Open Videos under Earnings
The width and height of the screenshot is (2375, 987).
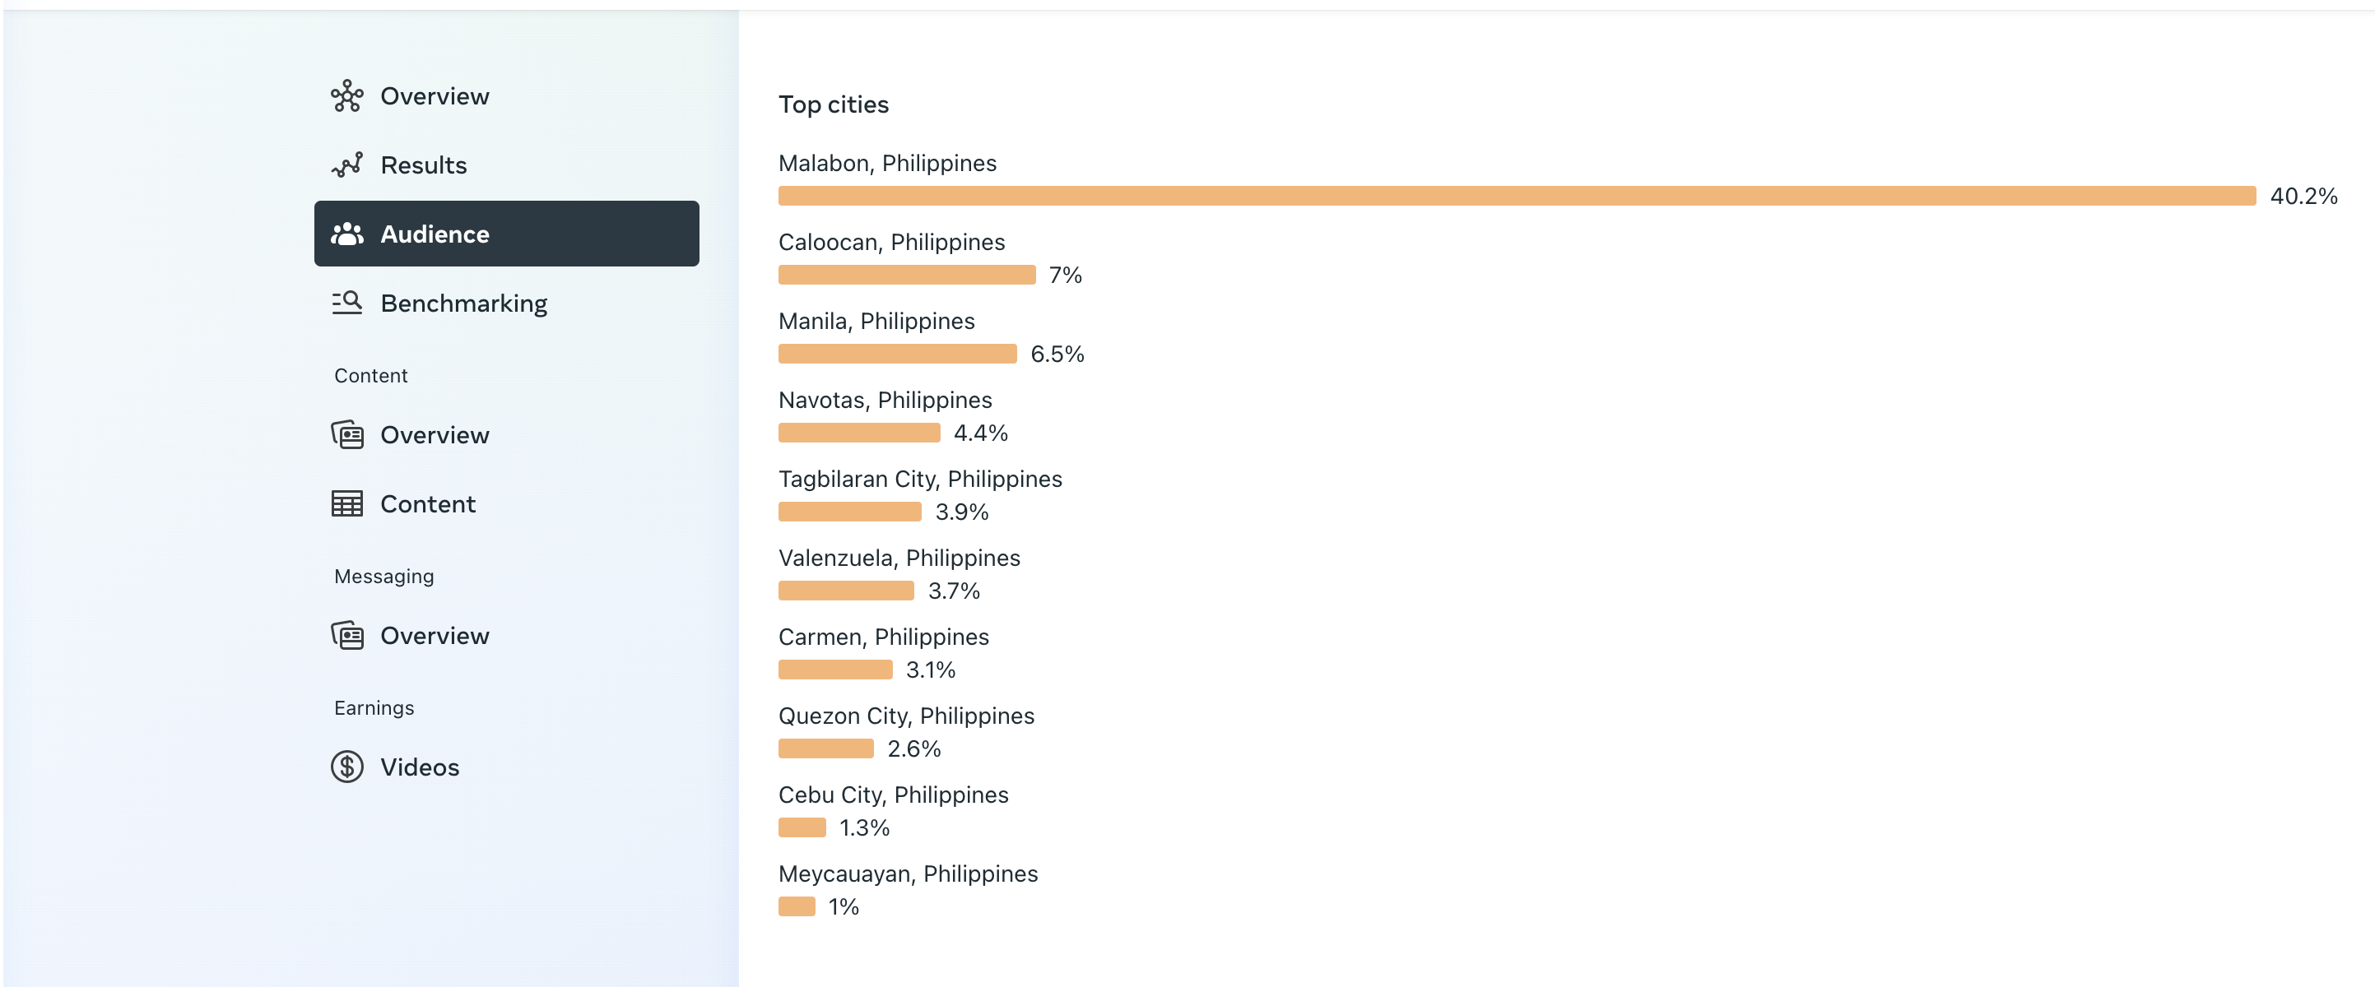point(420,767)
